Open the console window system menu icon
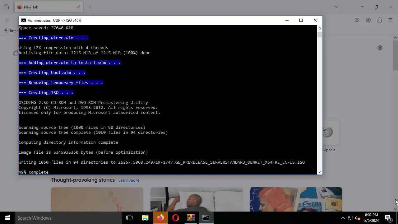Image resolution: width=398 pixels, height=224 pixels. [23, 20]
